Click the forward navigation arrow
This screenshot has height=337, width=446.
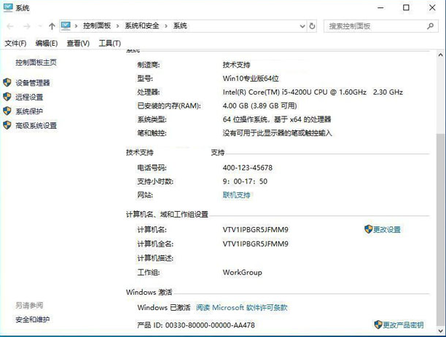point(27,26)
